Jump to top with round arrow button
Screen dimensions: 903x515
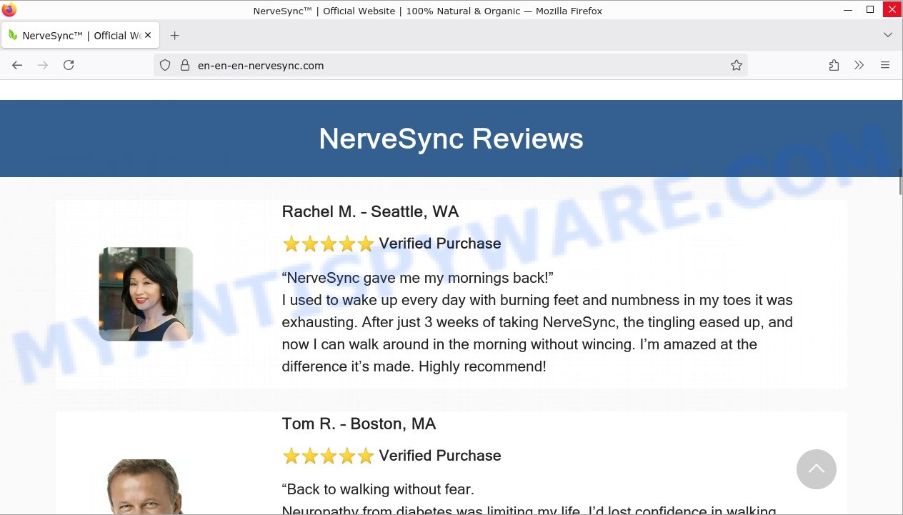pos(817,469)
